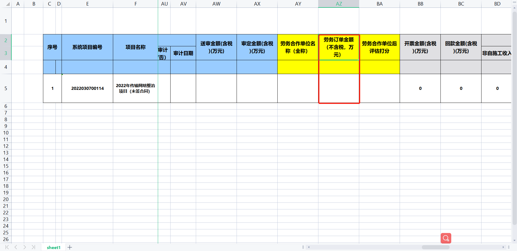Viewport: 517px width, 251px height.
Task: Switch to the sheet1 tab
Action: click(54, 247)
